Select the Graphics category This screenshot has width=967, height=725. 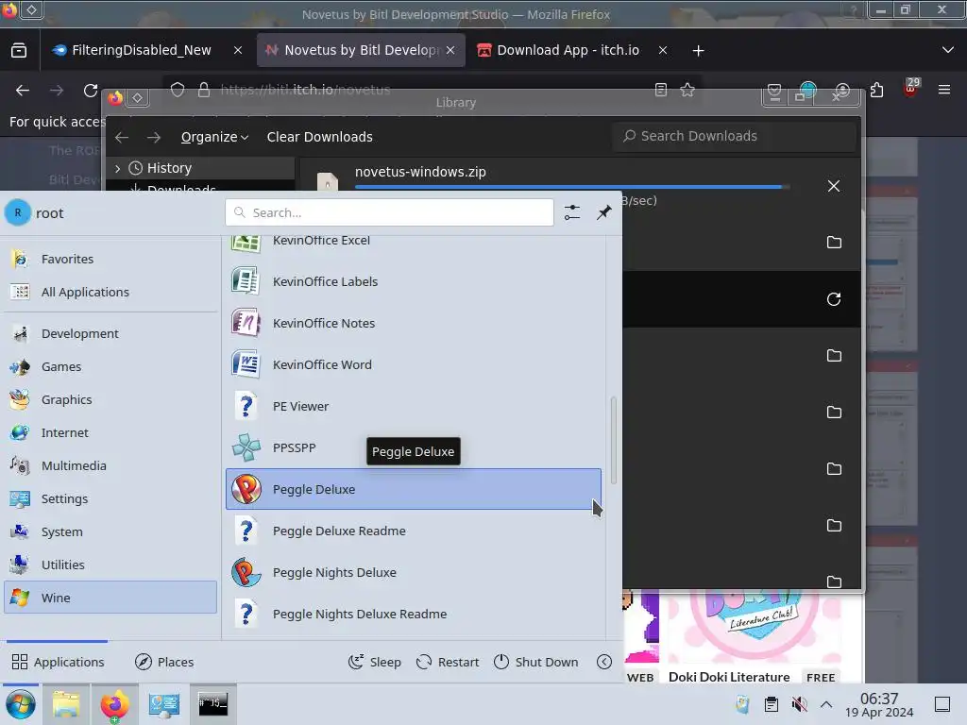pos(110,399)
